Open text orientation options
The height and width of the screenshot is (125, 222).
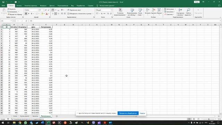(62, 10)
